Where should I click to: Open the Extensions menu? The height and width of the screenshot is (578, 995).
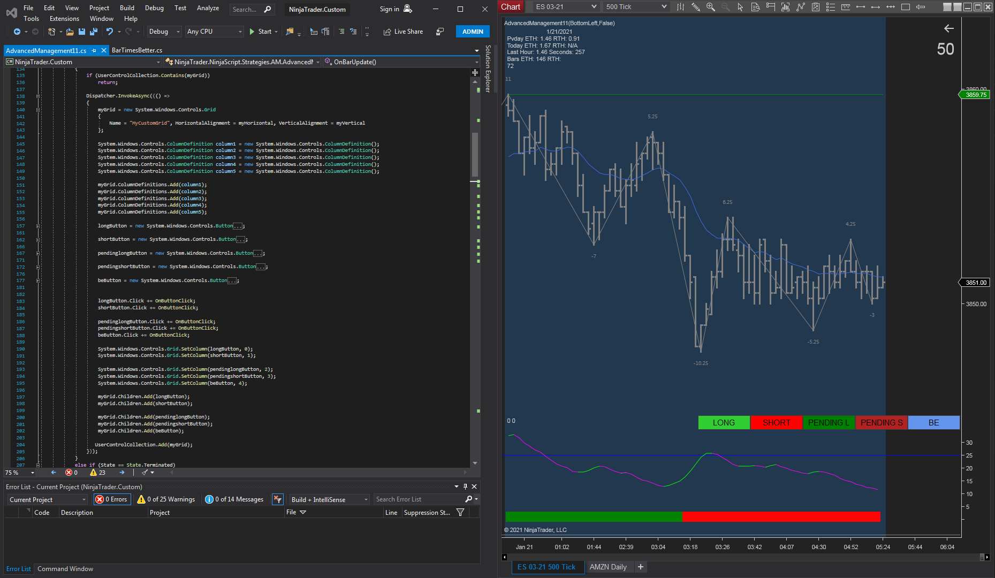64,19
